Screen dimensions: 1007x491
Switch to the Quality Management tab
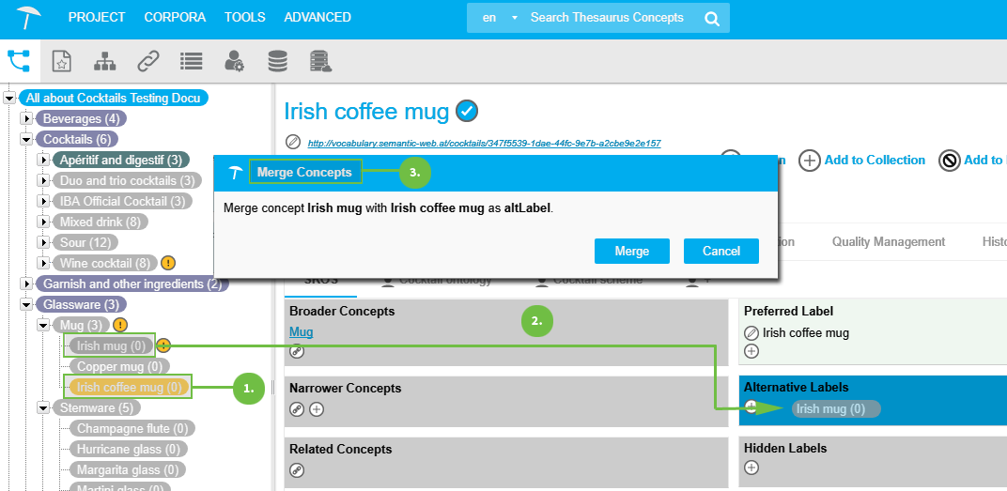888,241
